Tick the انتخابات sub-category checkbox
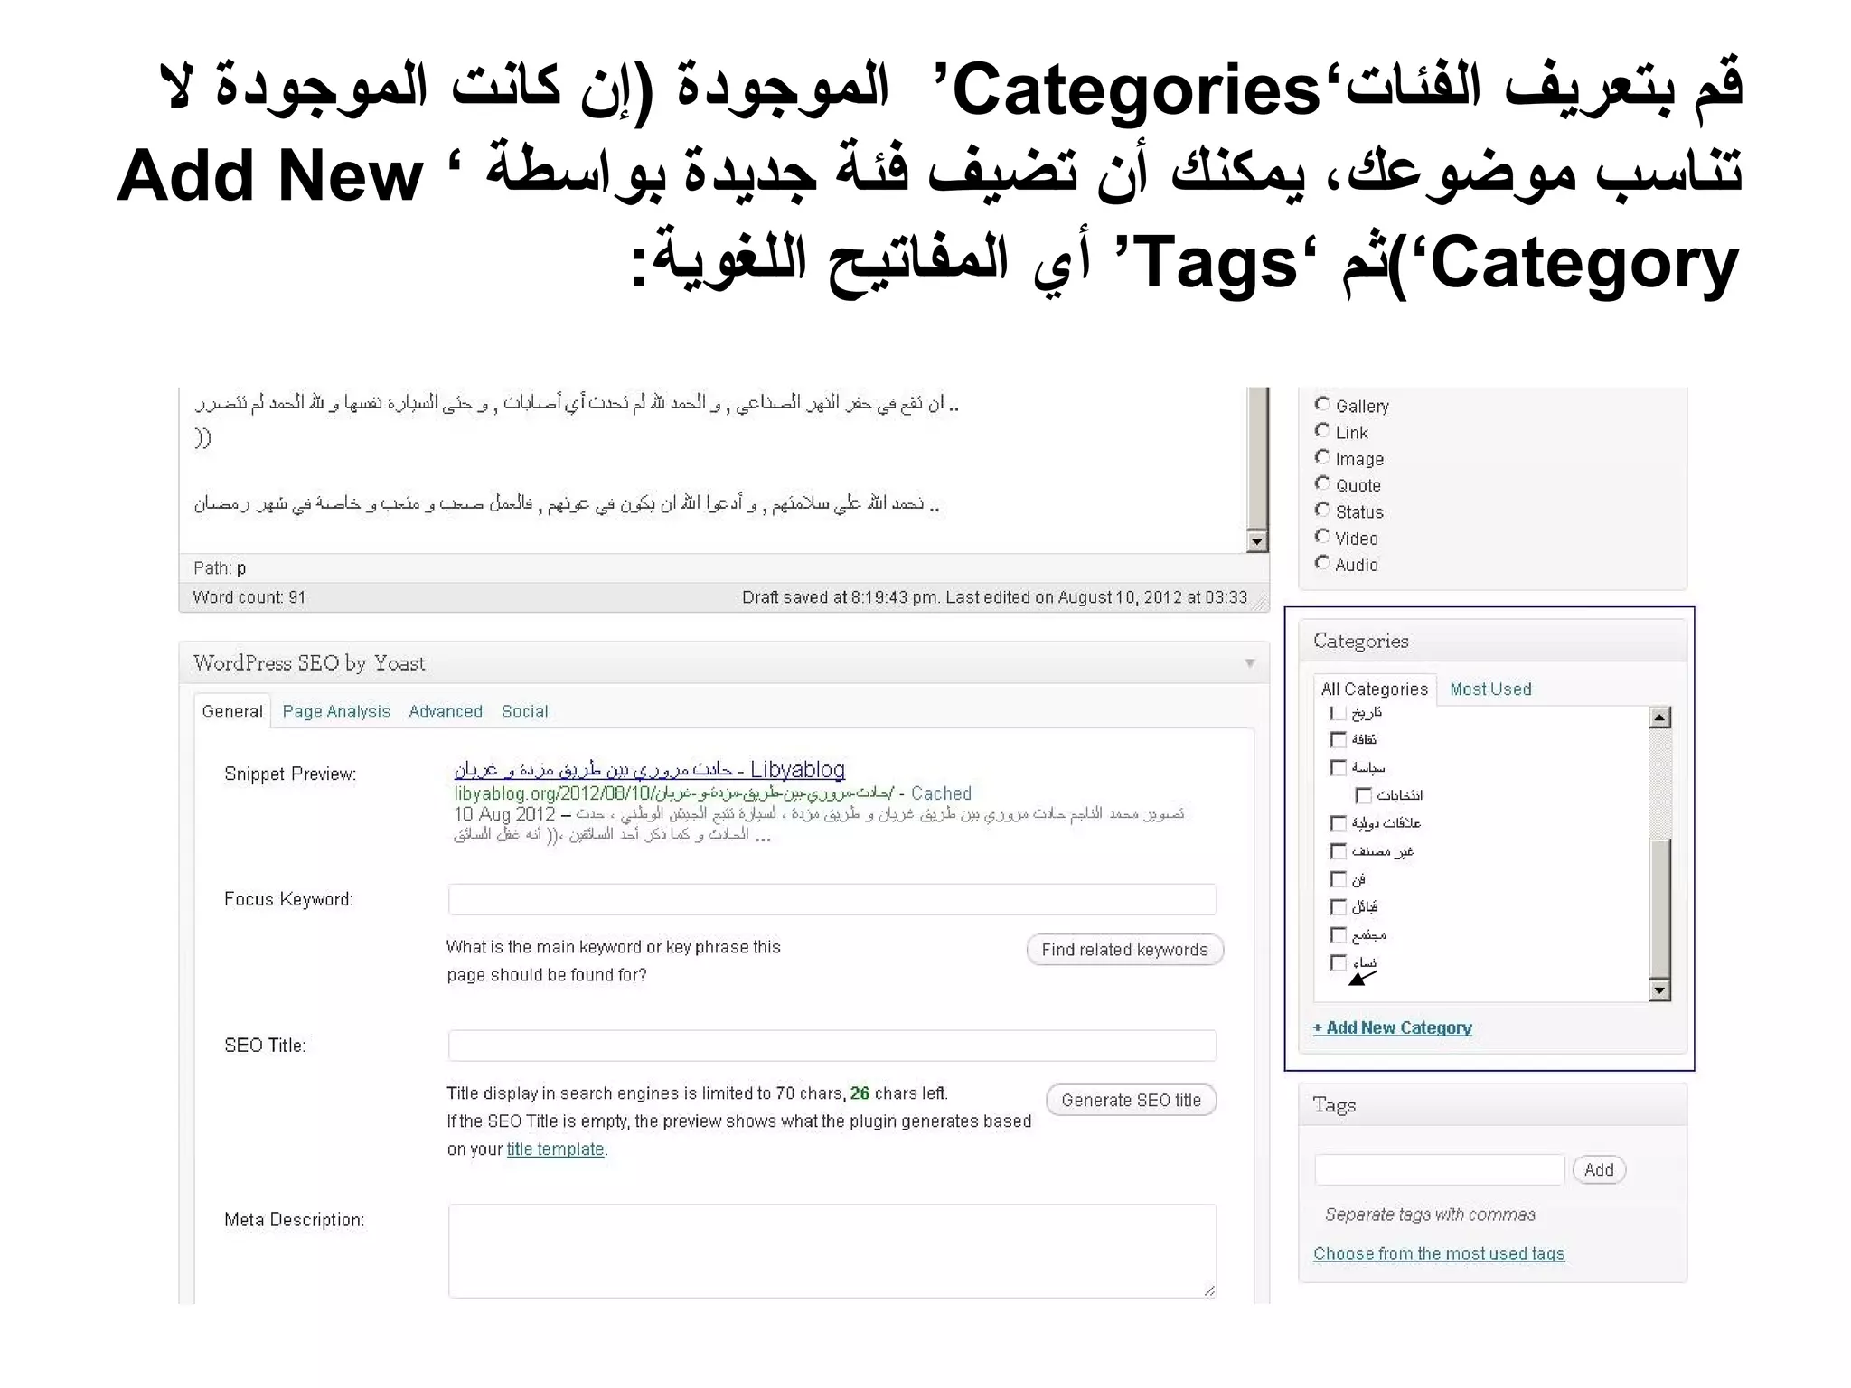The height and width of the screenshot is (1388, 1851). point(1364,795)
